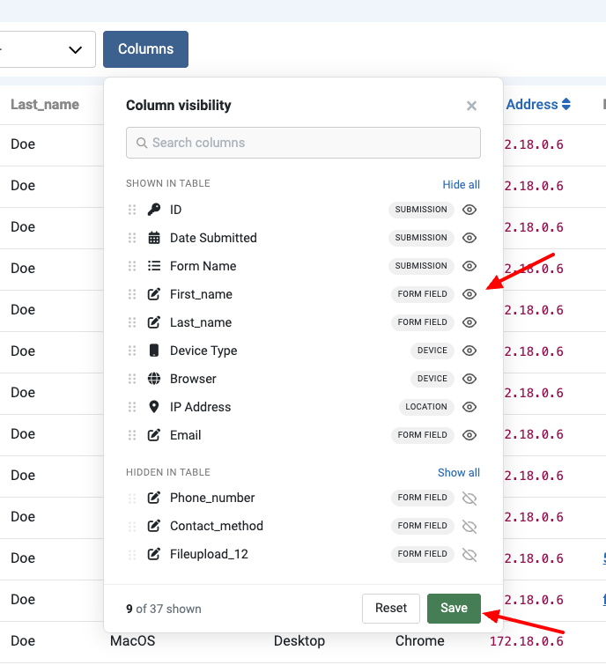This screenshot has width=606, height=665.
Task: Click the edit icon beside Email
Action: (x=154, y=435)
